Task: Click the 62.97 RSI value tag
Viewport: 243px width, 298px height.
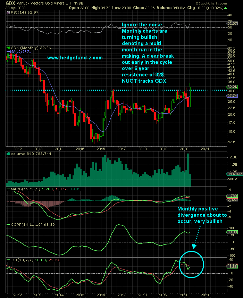Action: click(x=232, y=23)
